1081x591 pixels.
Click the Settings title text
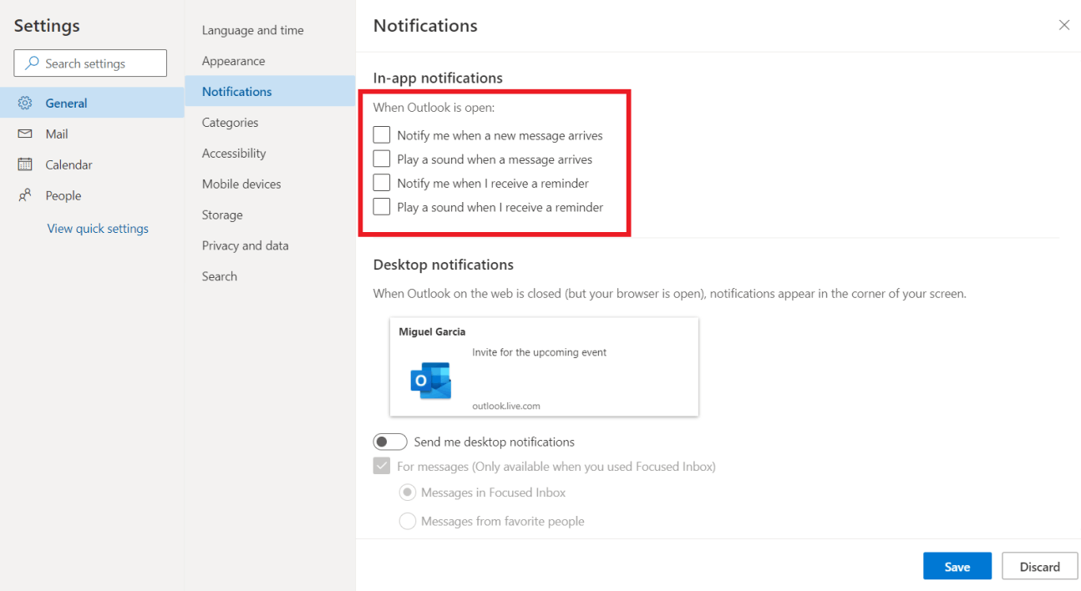47,26
